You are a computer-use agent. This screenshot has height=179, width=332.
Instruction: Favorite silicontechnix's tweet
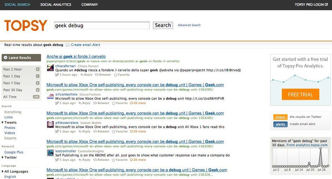120,103
